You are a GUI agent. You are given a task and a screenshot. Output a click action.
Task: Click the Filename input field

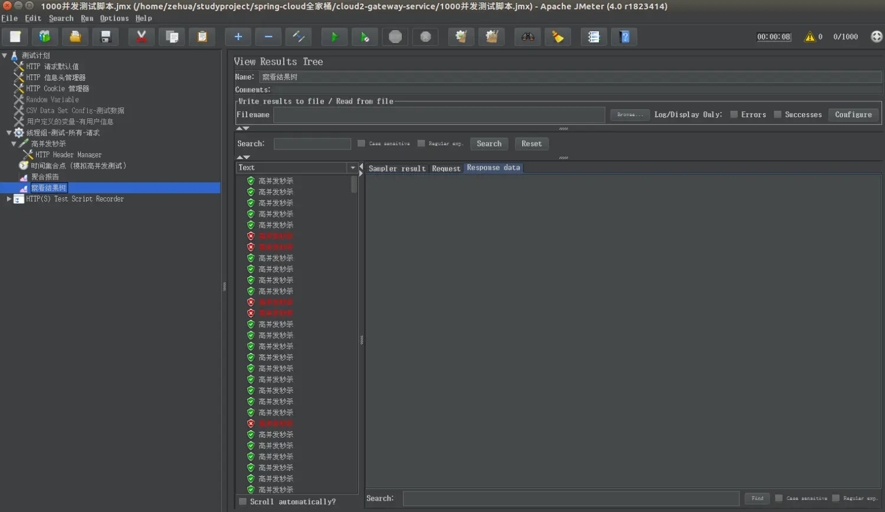pos(439,115)
